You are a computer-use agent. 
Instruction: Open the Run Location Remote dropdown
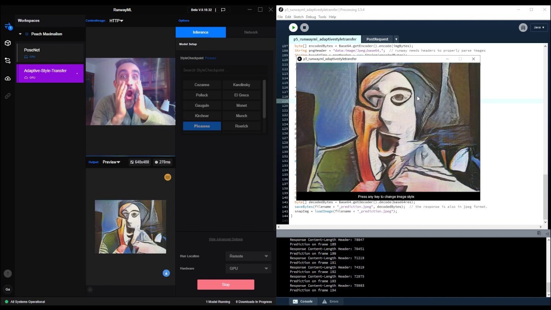[248, 256]
